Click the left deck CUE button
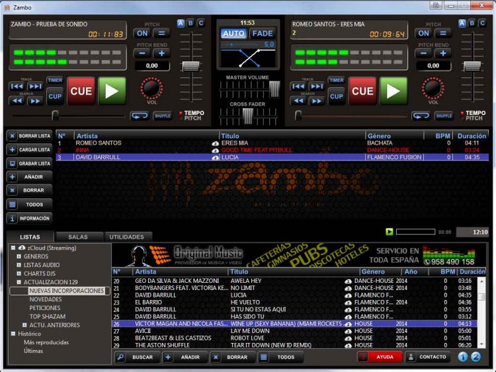The height and width of the screenshot is (372, 496). (81, 91)
